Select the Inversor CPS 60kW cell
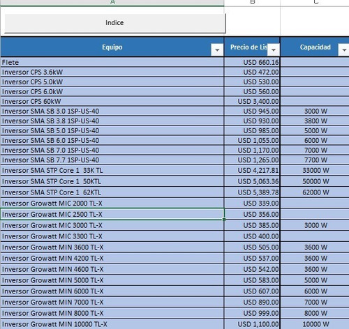The image size is (349, 329). point(112,101)
